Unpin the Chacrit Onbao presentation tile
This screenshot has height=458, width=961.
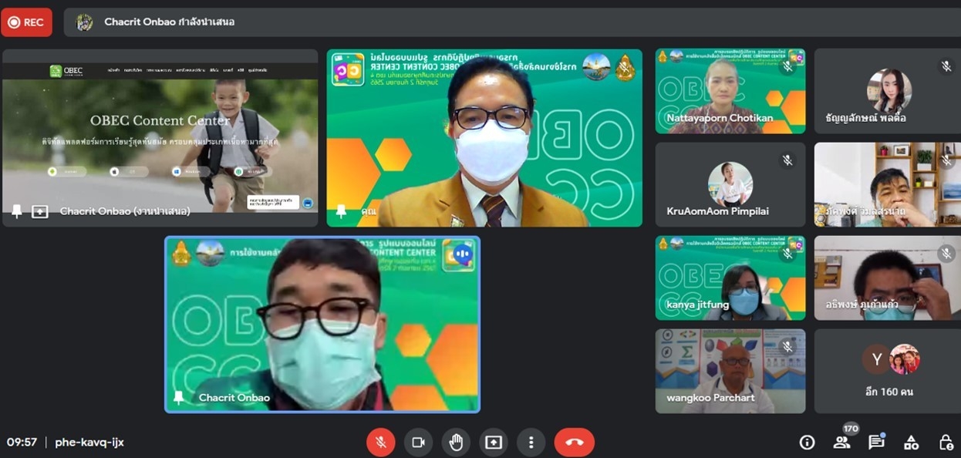17,211
